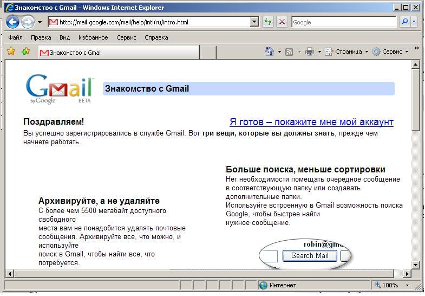Viewport: 425px width, 296px height.
Task: Expand the address bar history dropdown
Action: click(254, 22)
